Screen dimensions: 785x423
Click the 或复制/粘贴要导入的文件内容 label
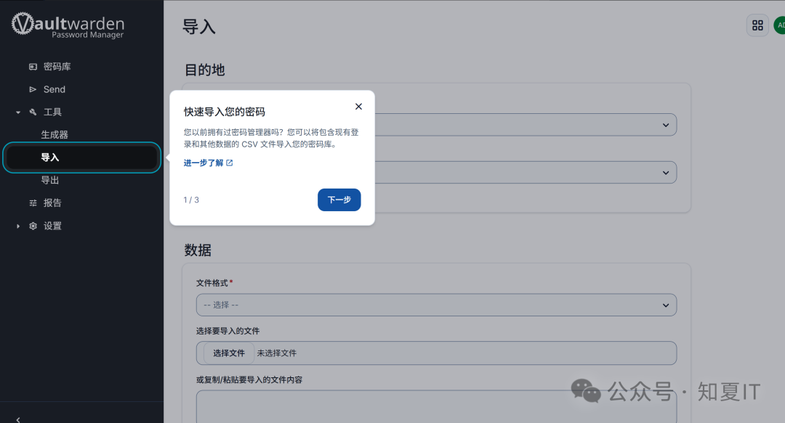(x=249, y=380)
